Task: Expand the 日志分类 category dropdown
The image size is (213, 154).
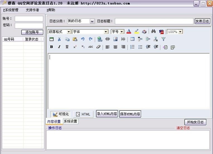Action: [92, 21]
